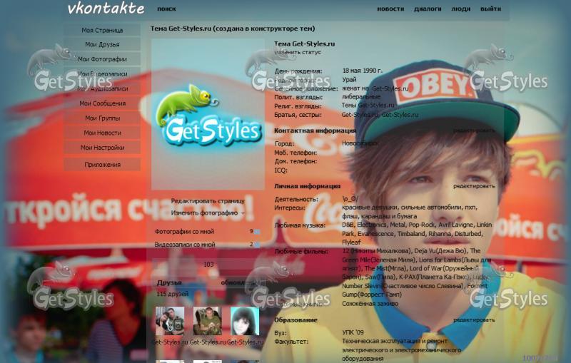Viewport: 571px width, 363px height.
Task: Open люди in the top navigation
Action: pyautogui.click(x=460, y=9)
